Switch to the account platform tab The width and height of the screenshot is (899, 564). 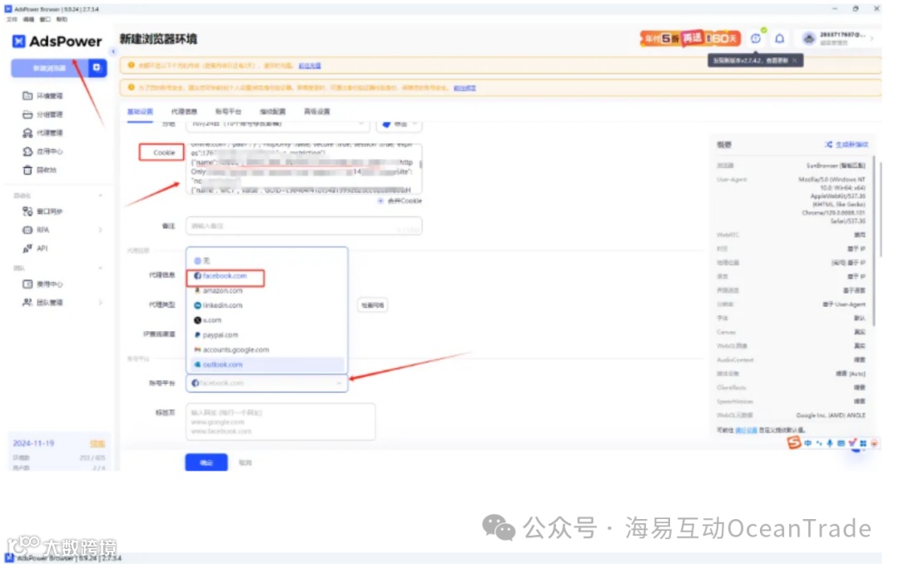pyautogui.click(x=228, y=111)
